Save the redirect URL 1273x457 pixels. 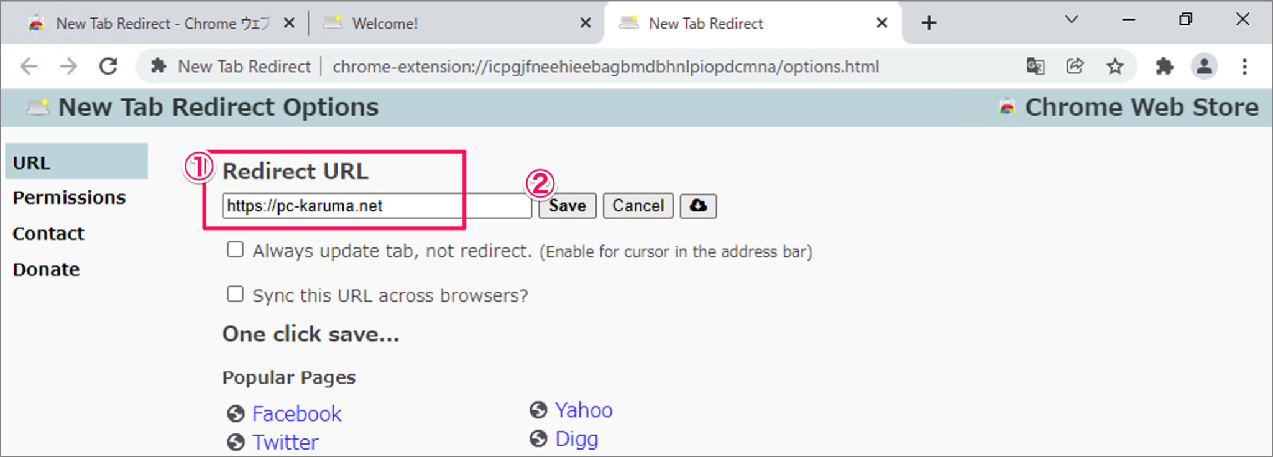tap(566, 205)
